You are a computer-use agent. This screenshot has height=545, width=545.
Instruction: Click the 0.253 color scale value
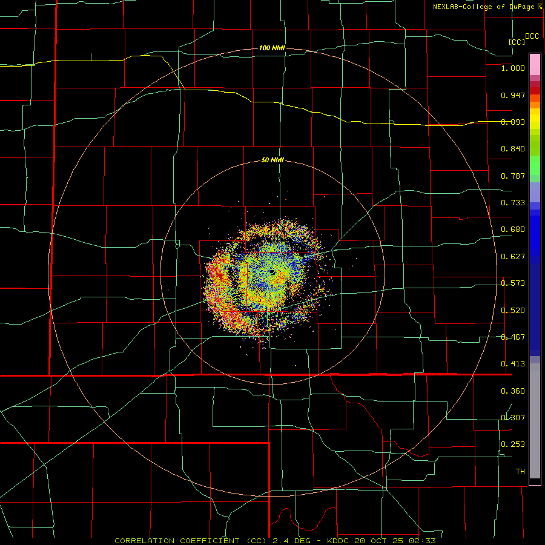click(x=513, y=444)
